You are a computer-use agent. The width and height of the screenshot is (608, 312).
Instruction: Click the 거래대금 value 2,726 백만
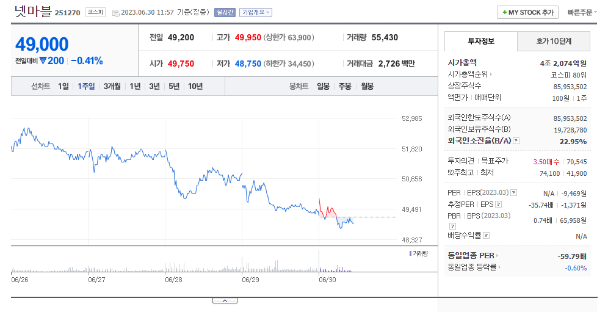click(397, 63)
